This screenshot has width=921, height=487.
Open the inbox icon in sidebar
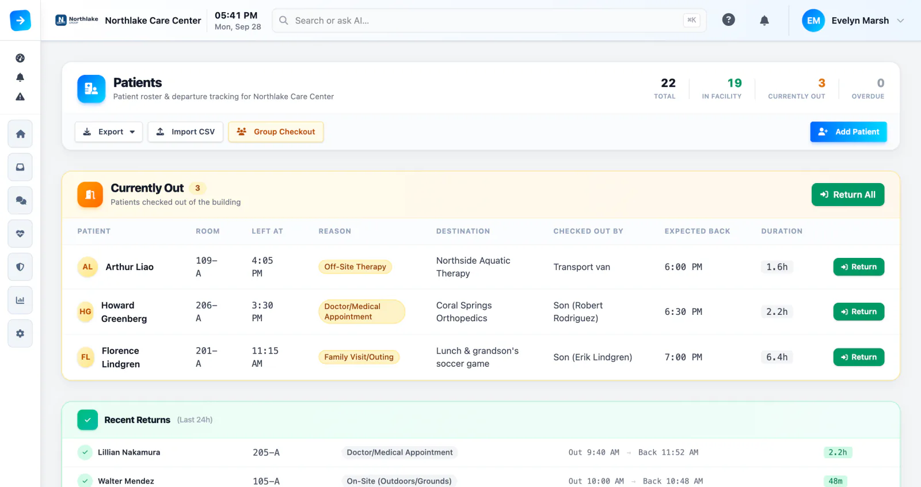pos(20,167)
